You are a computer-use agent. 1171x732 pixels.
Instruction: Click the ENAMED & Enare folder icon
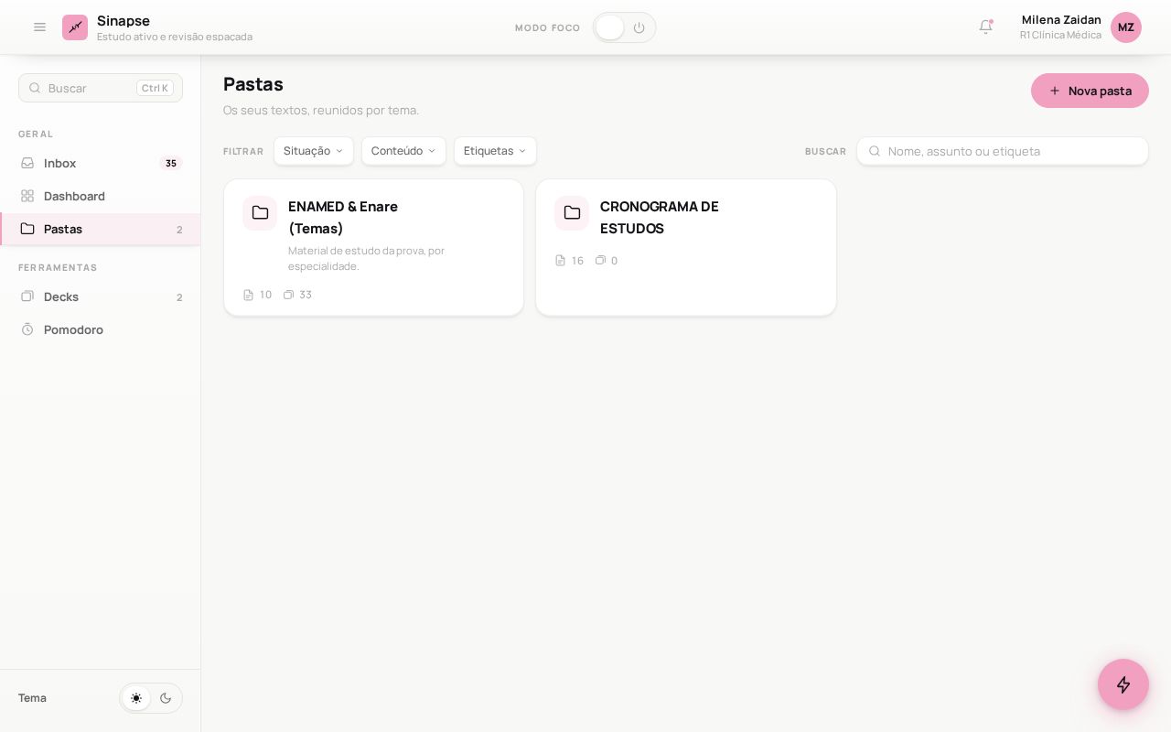tap(260, 213)
